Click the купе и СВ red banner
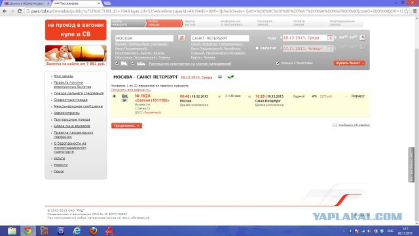The image size is (419, 236). [x=76, y=29]
